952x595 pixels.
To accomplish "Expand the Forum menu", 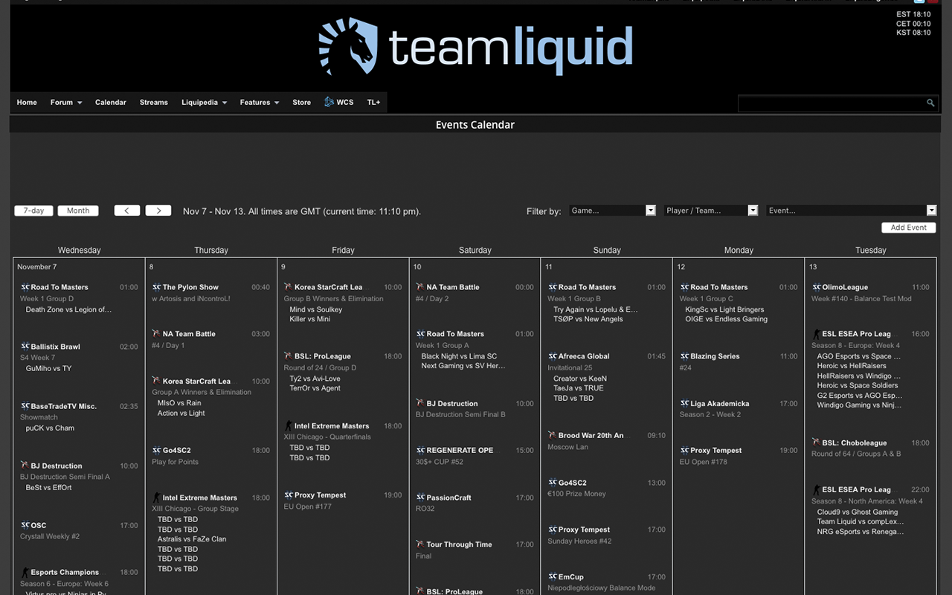I will pyautogui.click(x=65, y=103).
